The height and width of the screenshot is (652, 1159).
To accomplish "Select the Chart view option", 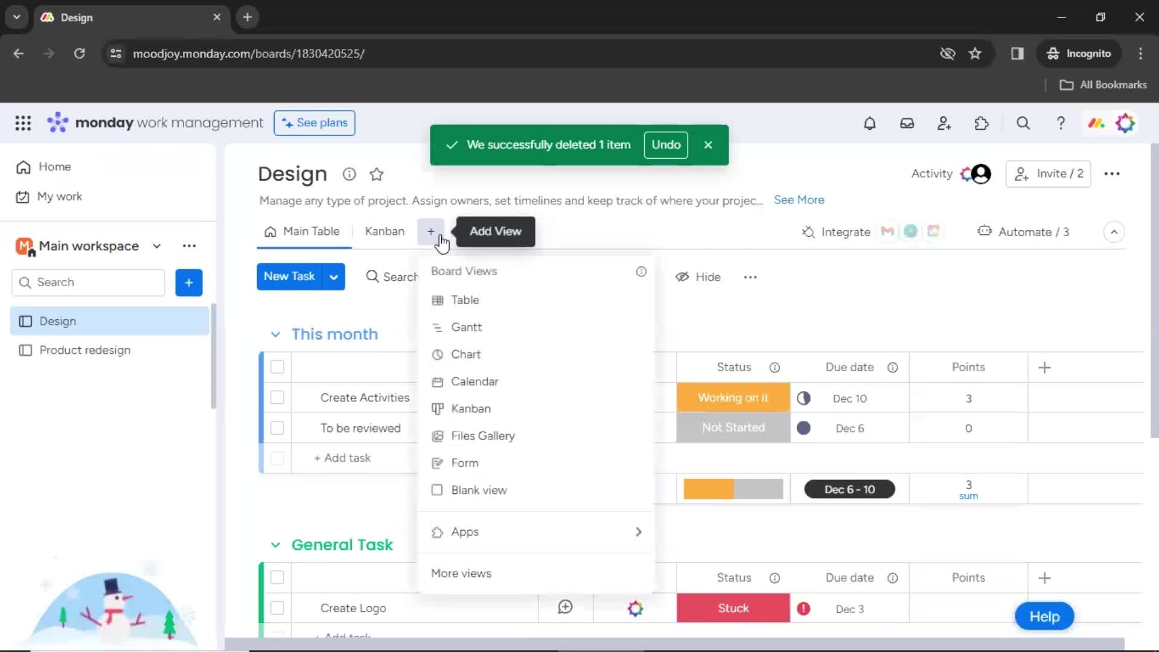I will (467, 354).
